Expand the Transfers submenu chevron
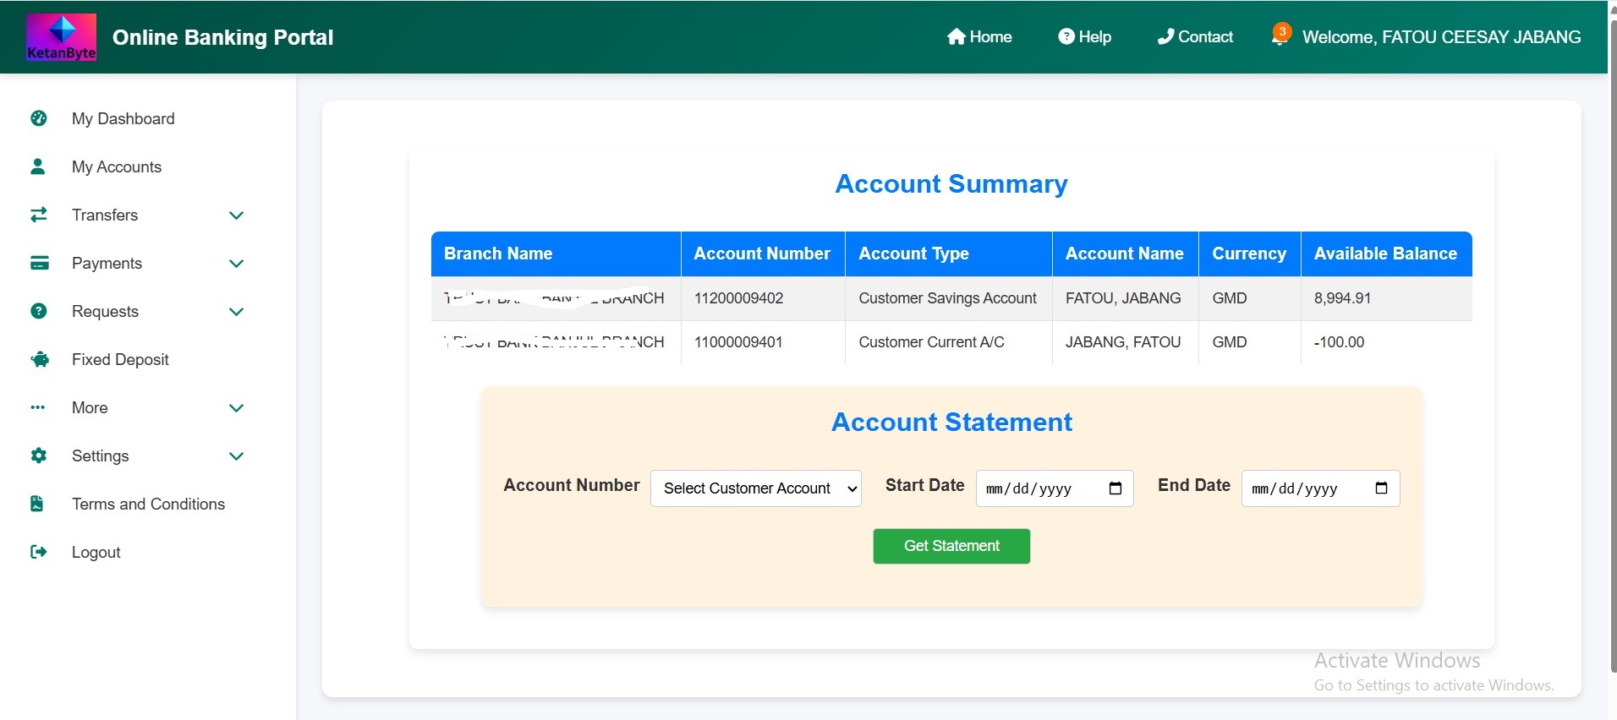 click(x=237, y=215)
